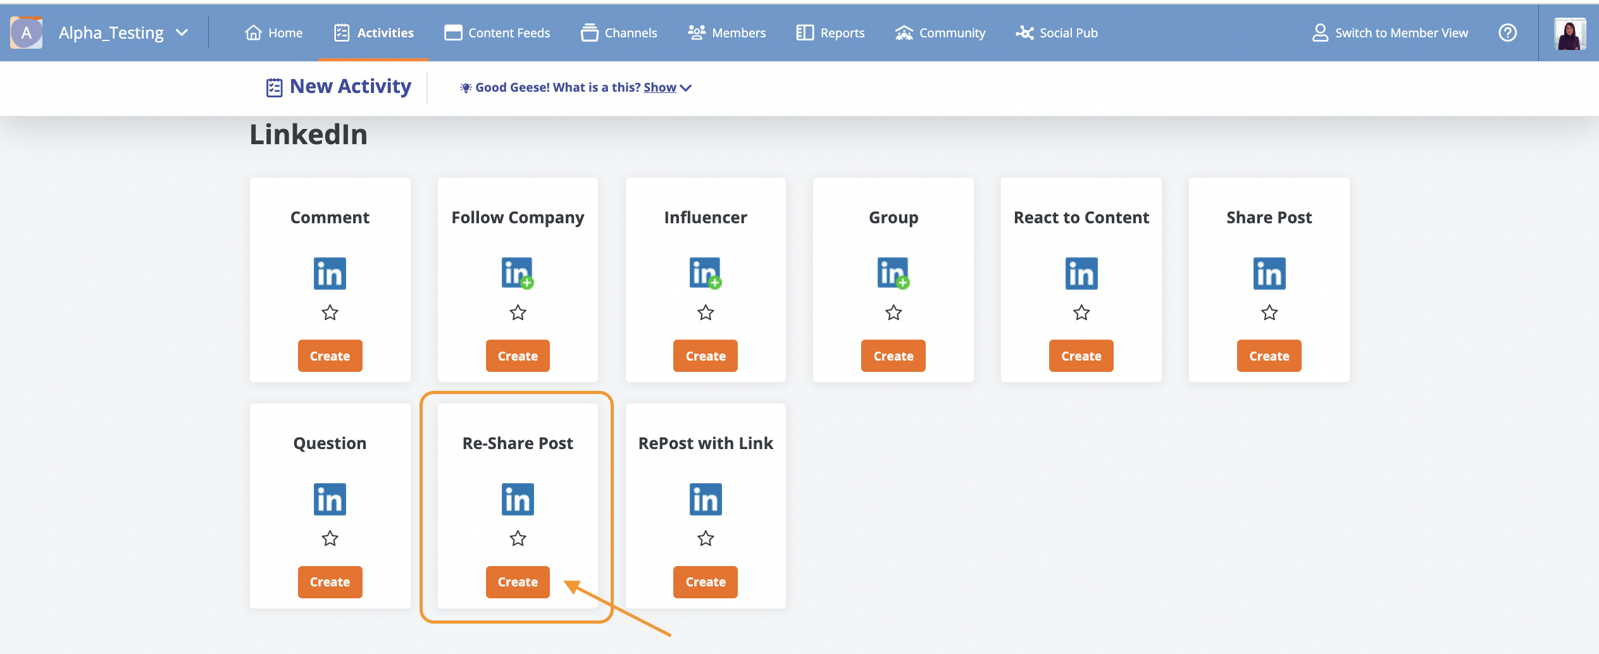The image size is (1599, 654).
Task: Open the Members tab
Action: tap(726, 33)
